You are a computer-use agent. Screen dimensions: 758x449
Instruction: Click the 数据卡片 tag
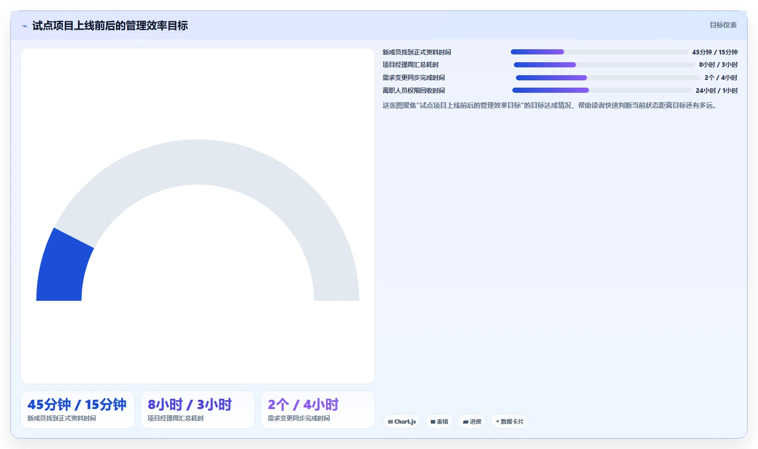(510, 422)
